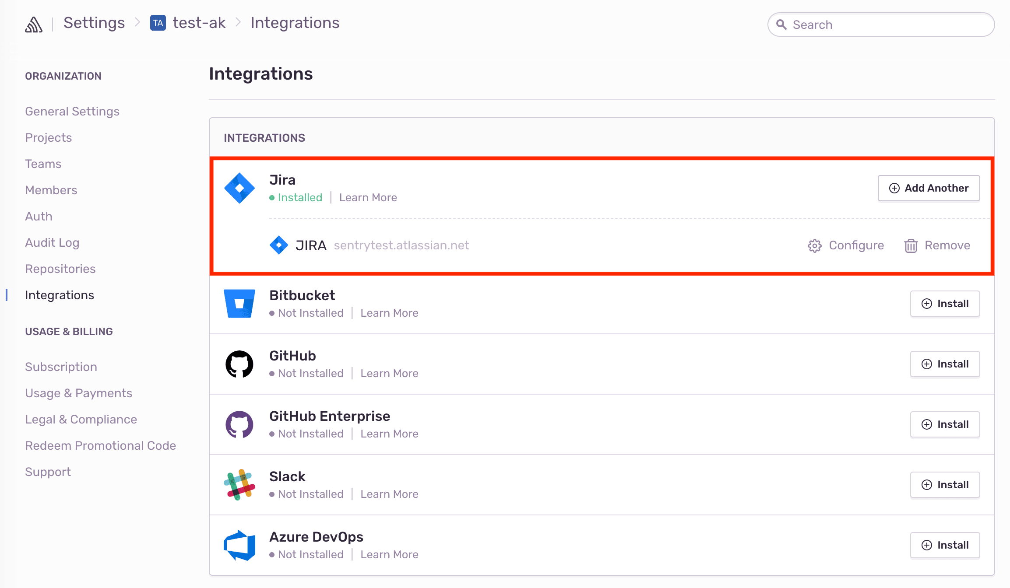Click the Azure DevOps icon
The height and width of the screenshot is (588, 1010).
[x=239, y=545]
